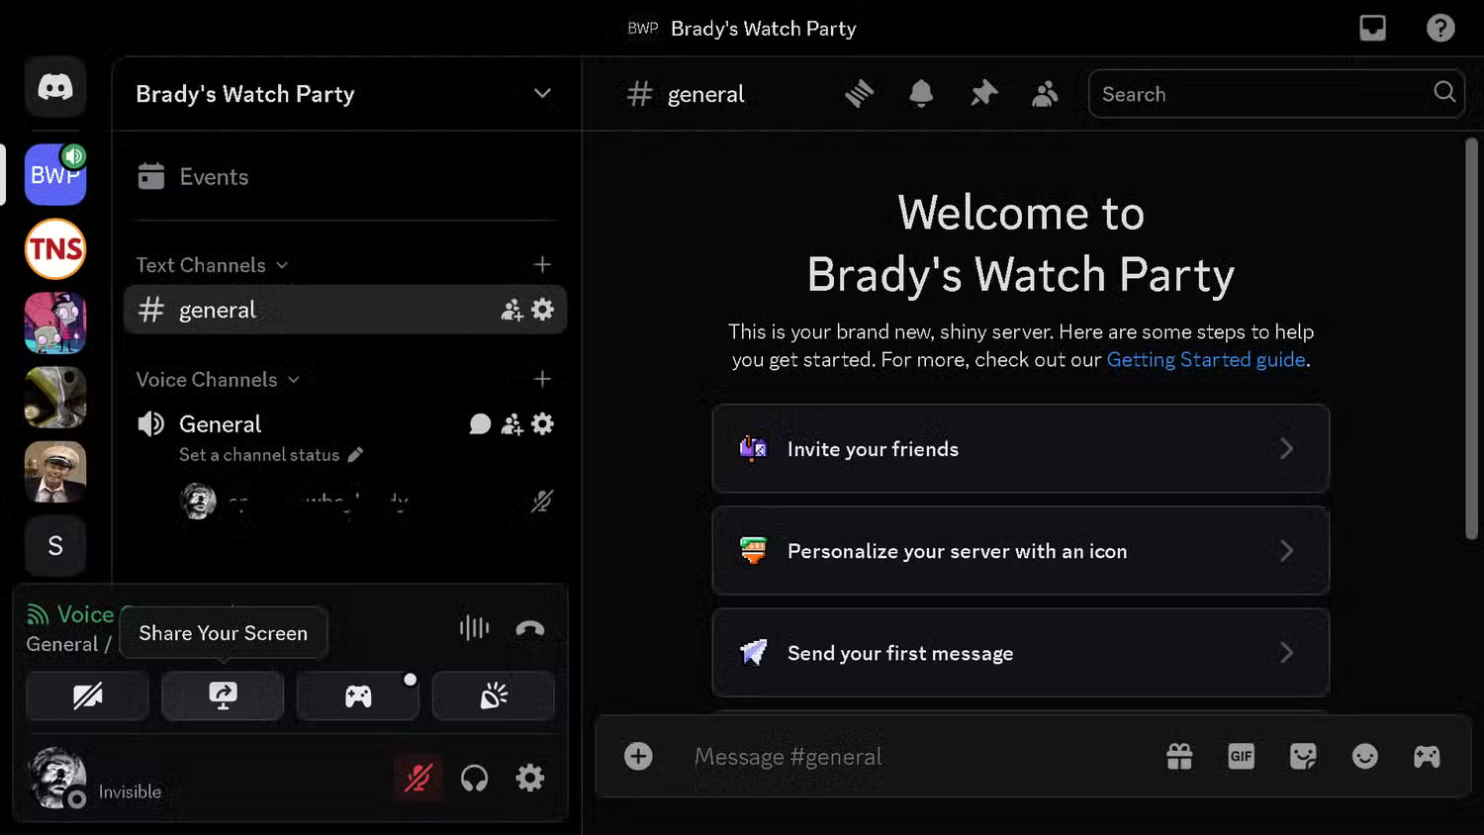Image resolution: width=1484 pixels, height=835 pixels.
Task: Open the soundboard button
Action: pyautogui.click(x=493, y=696)
